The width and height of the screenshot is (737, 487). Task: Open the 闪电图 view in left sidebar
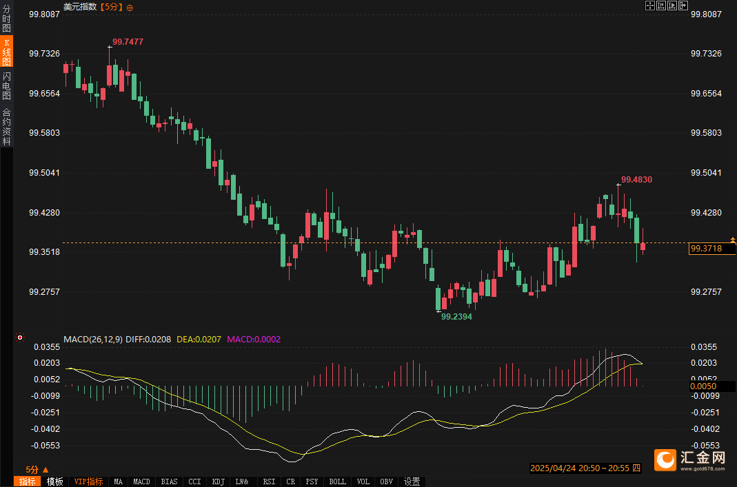[x=7, y=85]
